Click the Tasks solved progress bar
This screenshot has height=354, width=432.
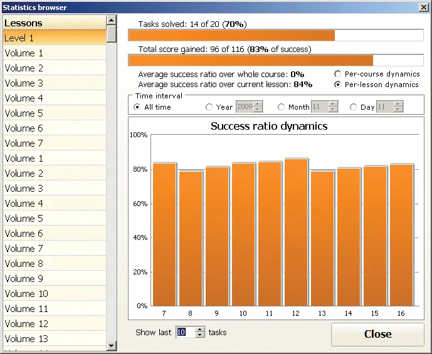tap(276, 35)
